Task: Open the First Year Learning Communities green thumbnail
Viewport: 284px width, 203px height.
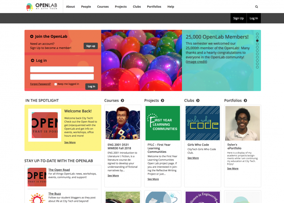Action: tap(163, 123)
